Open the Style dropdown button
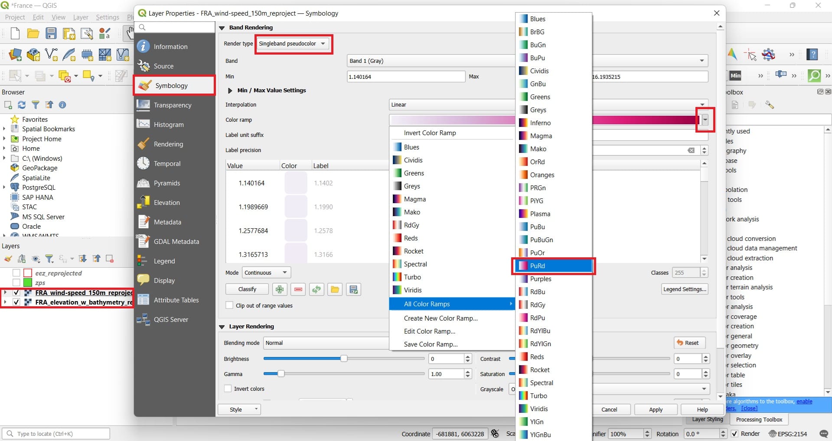The width and height of the screenshot is (832, 441). pos(239,409)
